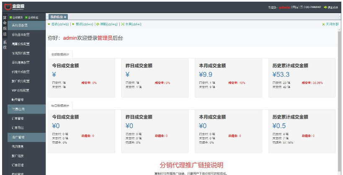Click the 退出系统 logout arrow icon
This screenshot has width=343, height=175.
(x=325, y=7)
